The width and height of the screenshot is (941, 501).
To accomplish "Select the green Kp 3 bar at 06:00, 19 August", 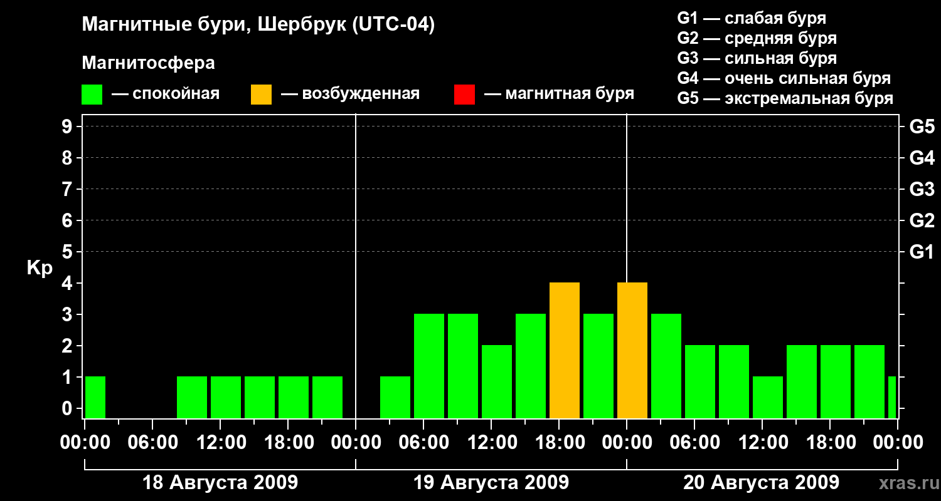I will (429, 366).
